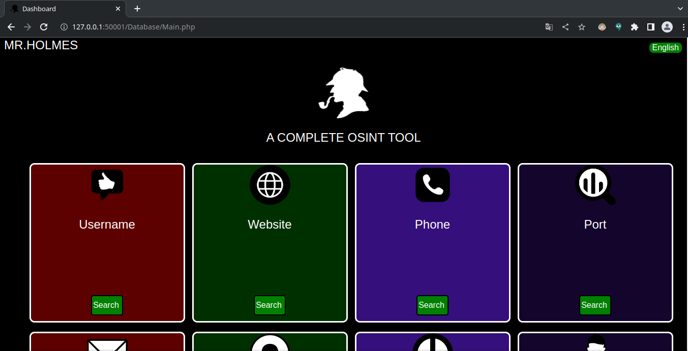The image size is (688, 351).
Task: Open the tab search chevron at top right
Action: (x=680, y=8)
